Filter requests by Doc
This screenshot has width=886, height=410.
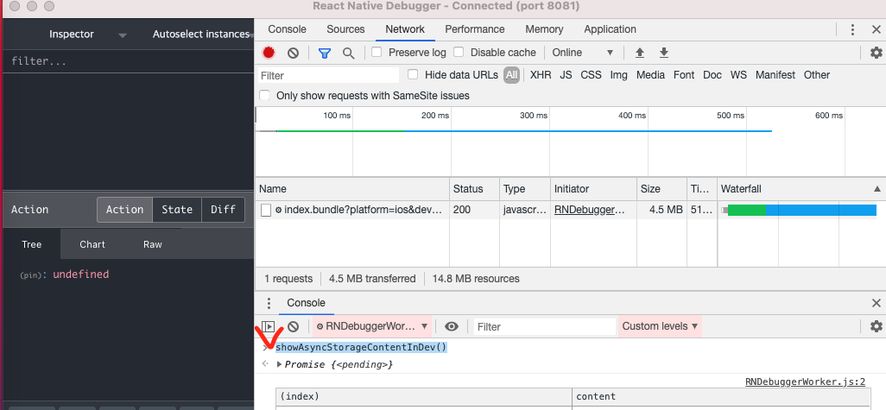click(x=712, y=75)
